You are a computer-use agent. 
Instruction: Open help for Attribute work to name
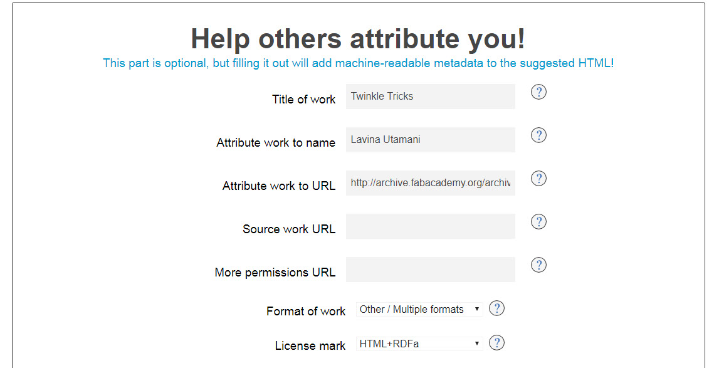point(538,135)
